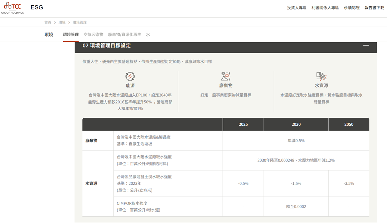
Task: Click the water resource faucet icon
Action: tap(321, 76)
